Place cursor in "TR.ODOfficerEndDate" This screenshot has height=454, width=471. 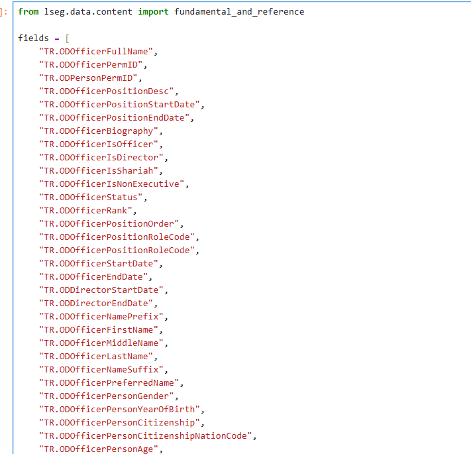point(93,277)
